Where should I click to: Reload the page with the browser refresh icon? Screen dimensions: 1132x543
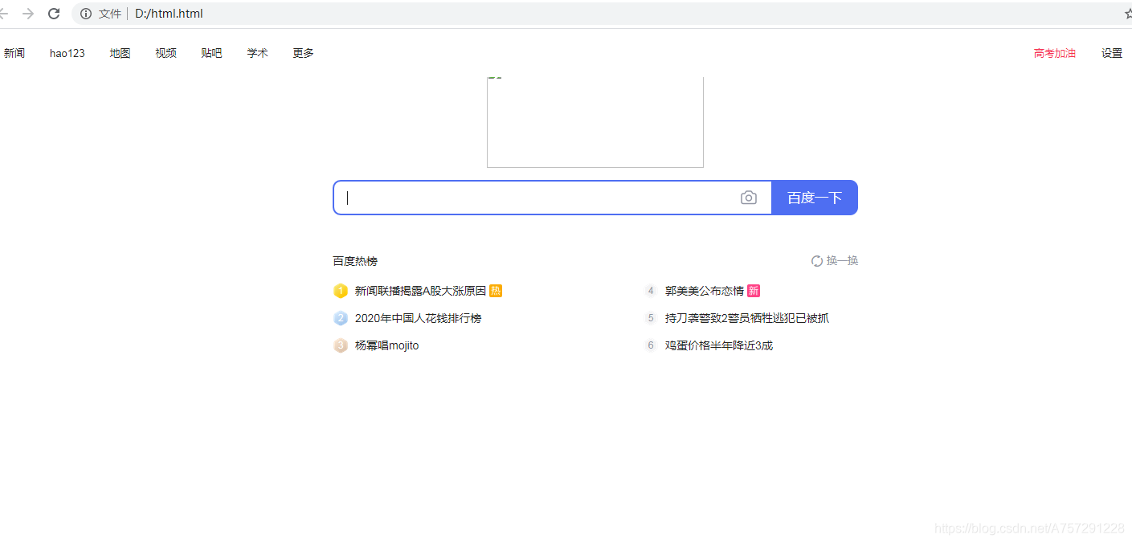coord(55,14)
